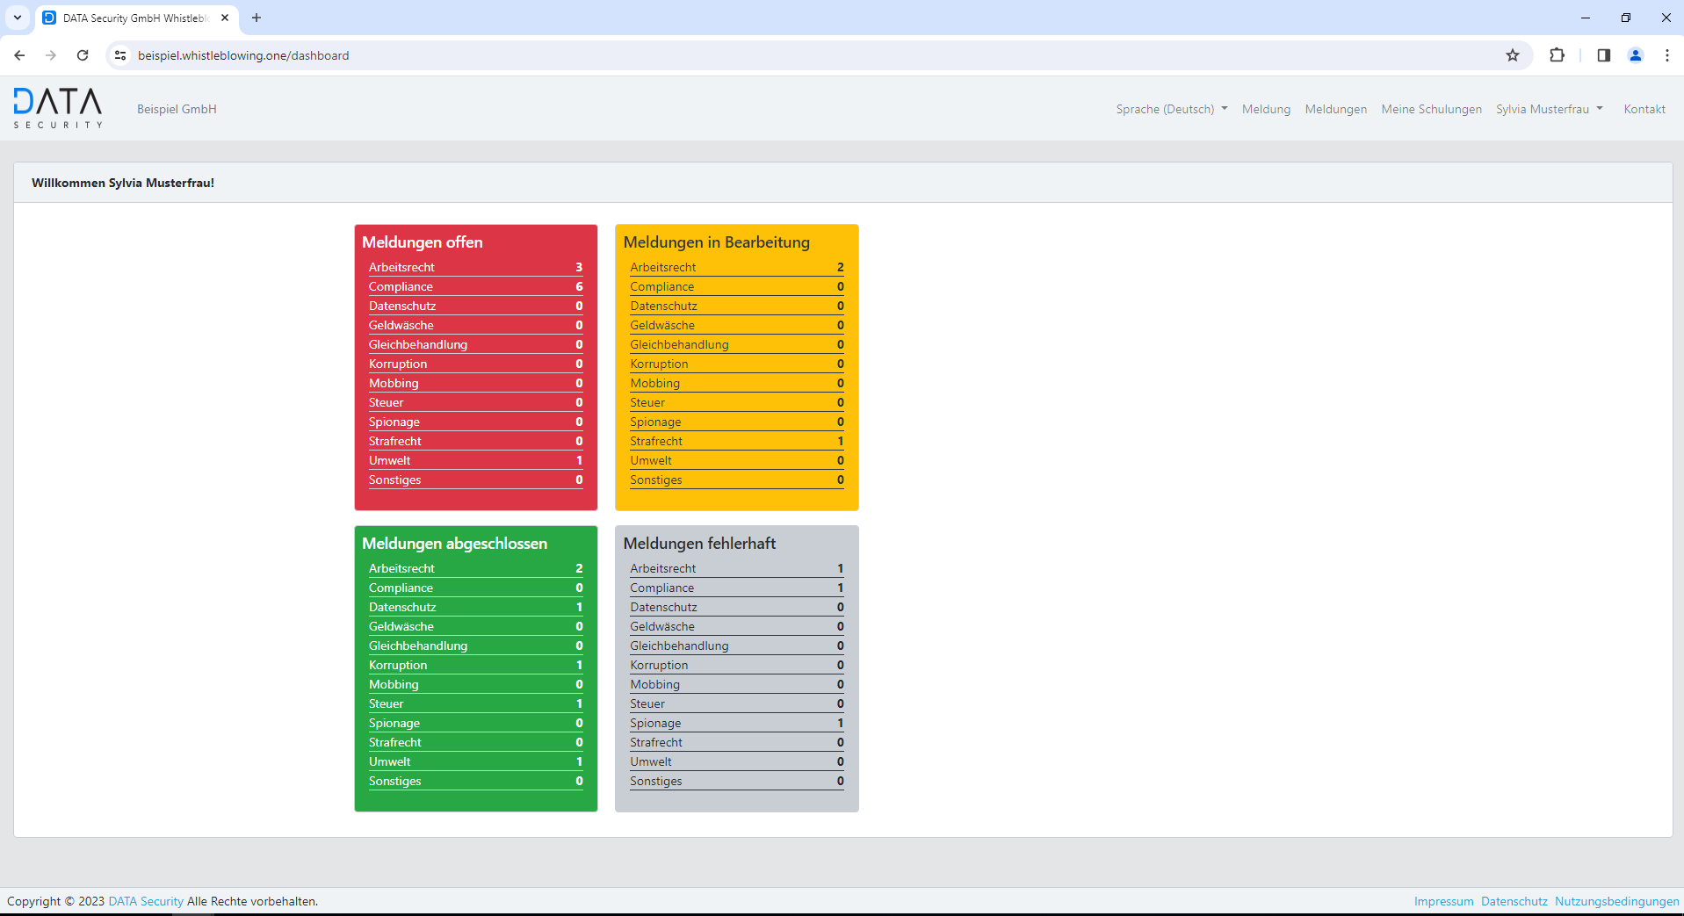Image resolution: width=1684 pixels, height=916 pixels.
Task: Expand the Sprache (Deutsch) dropdown
Action: pos(1171,109)
